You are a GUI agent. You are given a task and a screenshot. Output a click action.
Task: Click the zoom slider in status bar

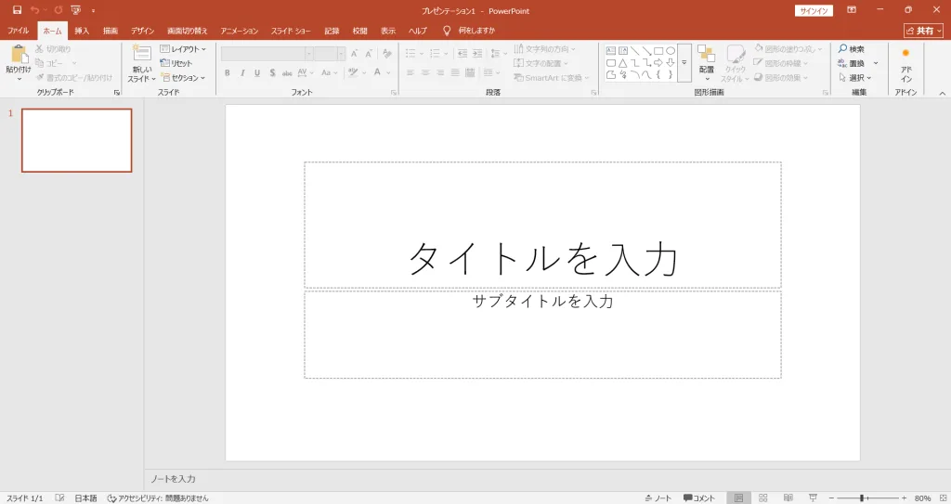[862, 498]
